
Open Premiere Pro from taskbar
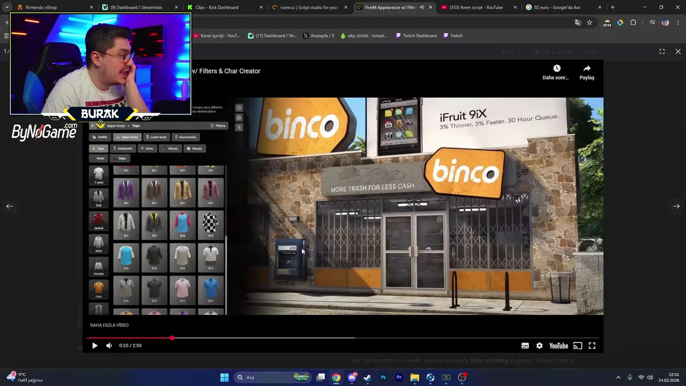(x=399, y=377)
